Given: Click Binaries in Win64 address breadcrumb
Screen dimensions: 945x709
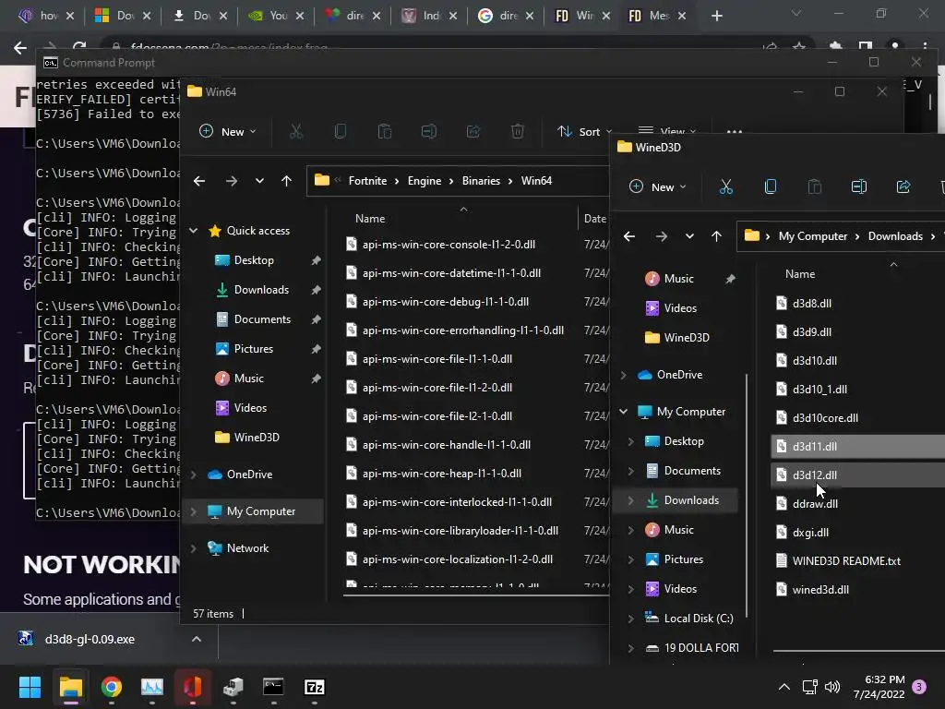Looking at the screenshot, I should point(481,181).
